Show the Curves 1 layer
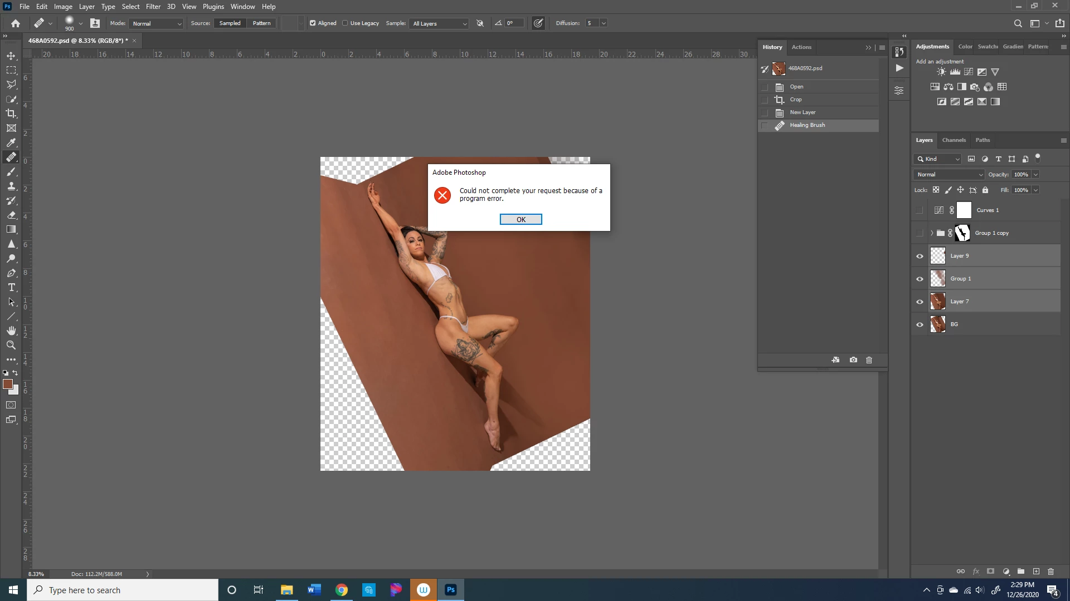This screenshot has width=1070, height=601. pos(920,210)
